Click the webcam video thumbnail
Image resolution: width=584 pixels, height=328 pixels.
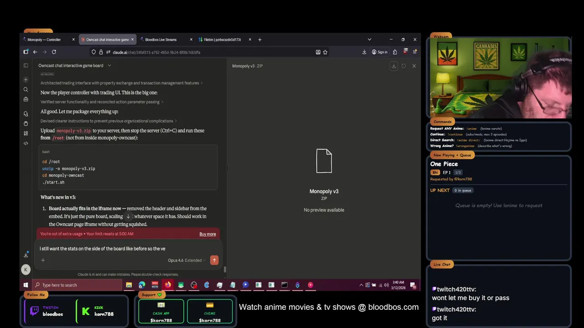pos(501,78)
